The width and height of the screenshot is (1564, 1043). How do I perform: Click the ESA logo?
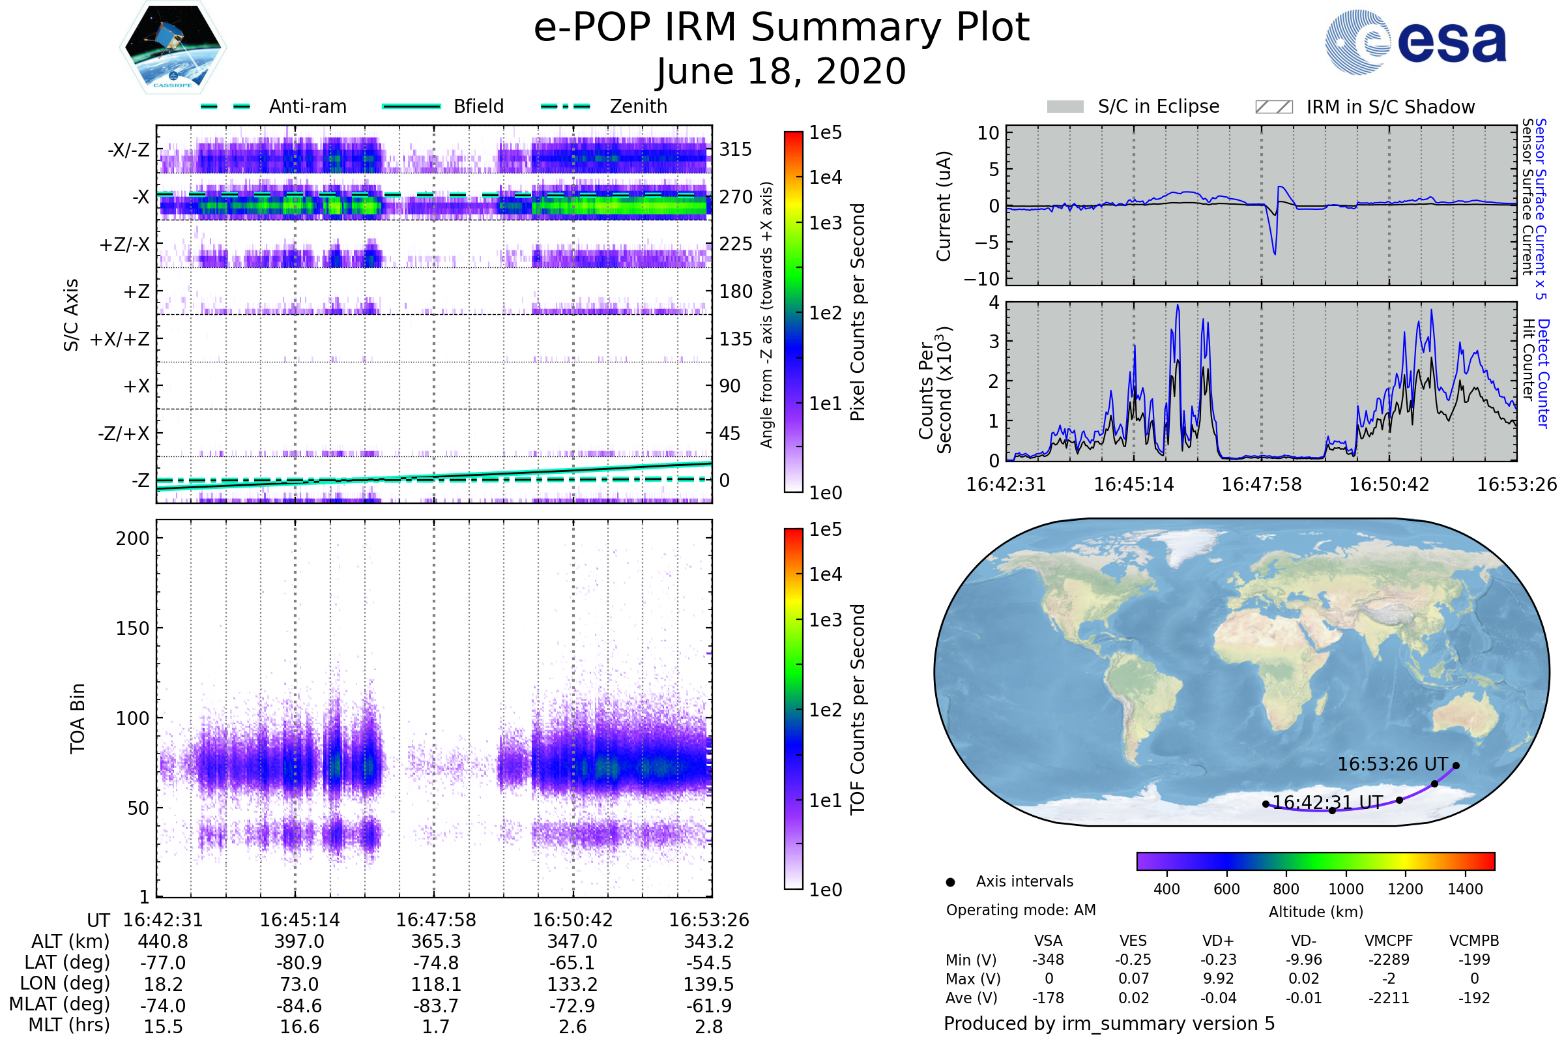pos(1415,42)
